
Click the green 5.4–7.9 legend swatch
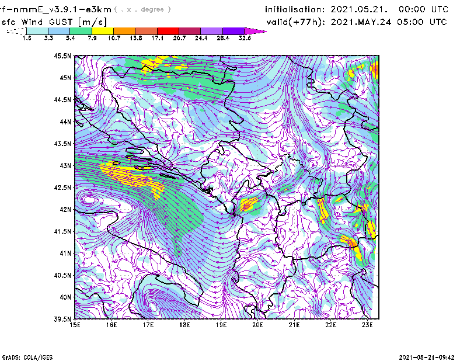point(81,31)
